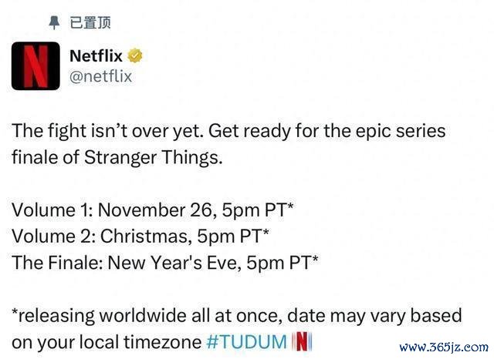Open the Netflix red N profile avatar
Screen dimensions: 494x359
pyautogui.click(x=36, y=66)
